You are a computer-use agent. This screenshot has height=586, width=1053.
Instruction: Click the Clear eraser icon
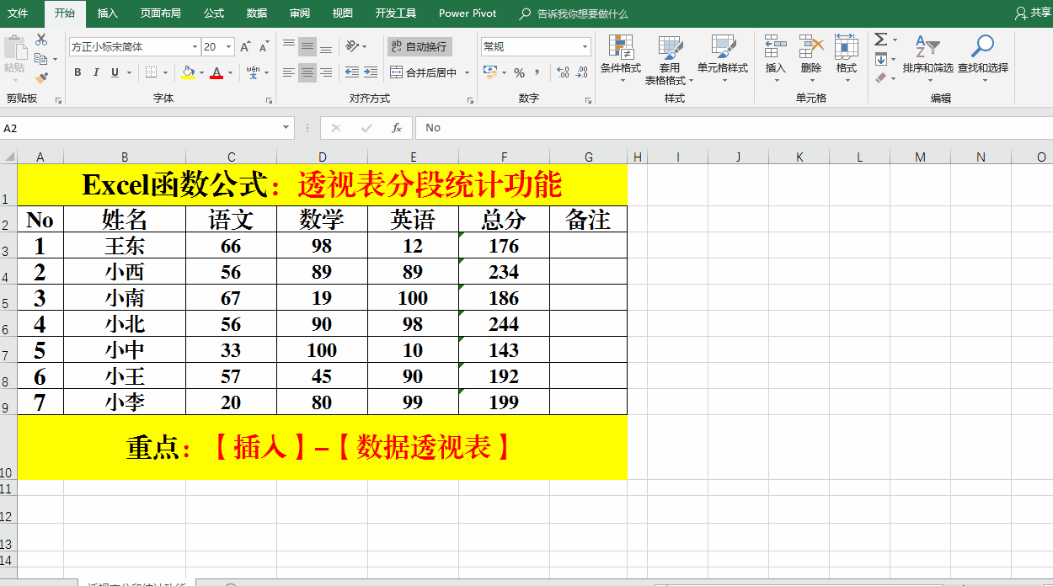(880, 78)
